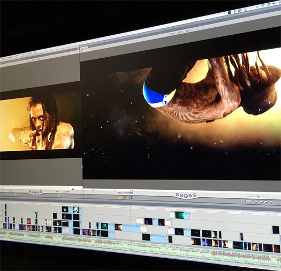281x271 pixels.
Task: Click third round marking button right of the Canvas Mark In/Out pair
Action: pos(265,202)
